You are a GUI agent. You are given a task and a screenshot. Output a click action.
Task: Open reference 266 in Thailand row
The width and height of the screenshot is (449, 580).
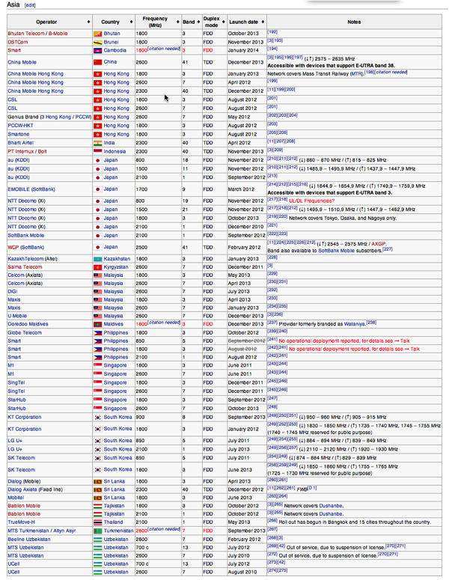(272, 521)
